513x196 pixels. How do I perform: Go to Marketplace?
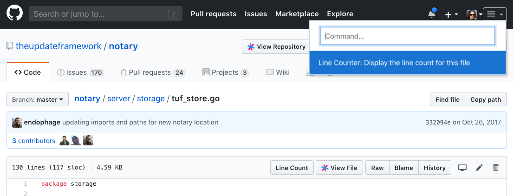tap(297, 14)
